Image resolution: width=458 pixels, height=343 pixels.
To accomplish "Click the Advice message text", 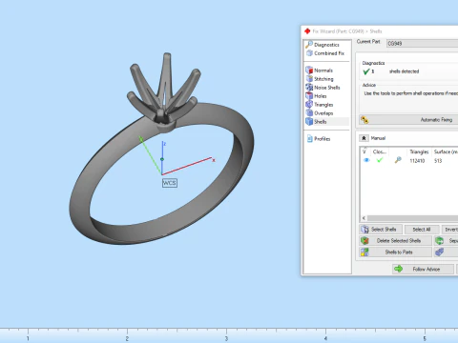I will click(411, 93).
